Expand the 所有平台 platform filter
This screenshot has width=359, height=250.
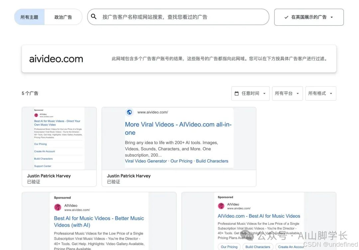point(287,93)
